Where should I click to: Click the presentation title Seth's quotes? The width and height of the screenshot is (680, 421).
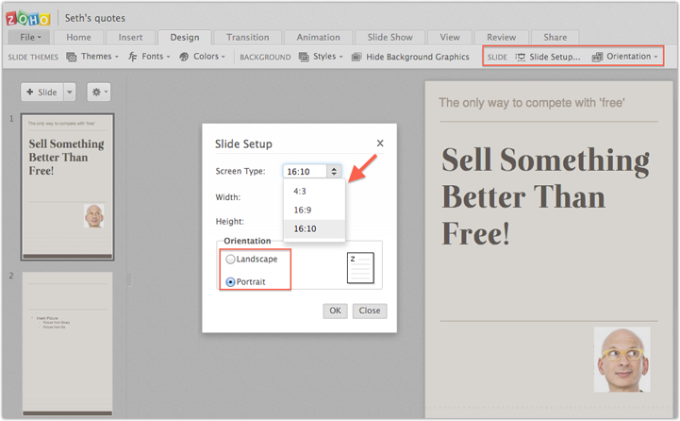tap(95, 18)
